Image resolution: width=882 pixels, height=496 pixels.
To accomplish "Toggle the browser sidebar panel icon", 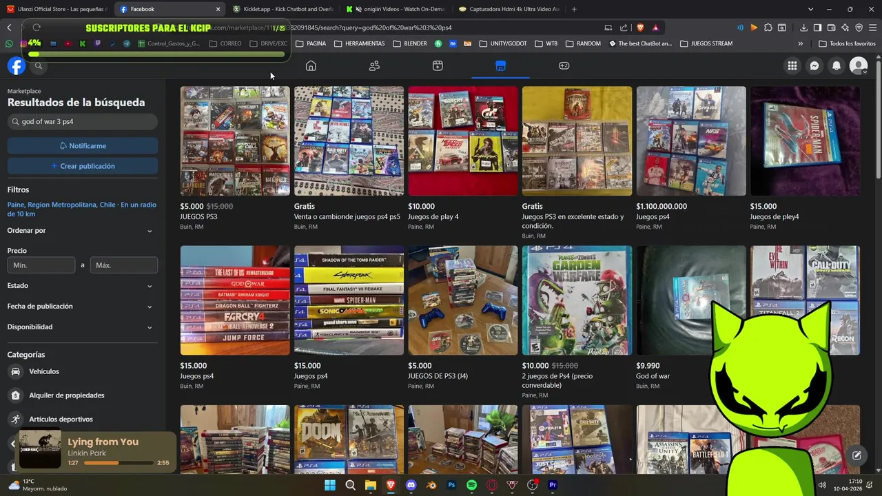I will tap(817, 28).
